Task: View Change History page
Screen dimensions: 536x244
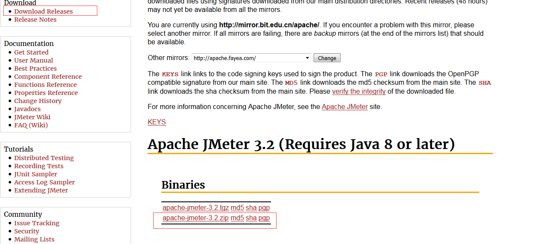Action: click(38, 101)
